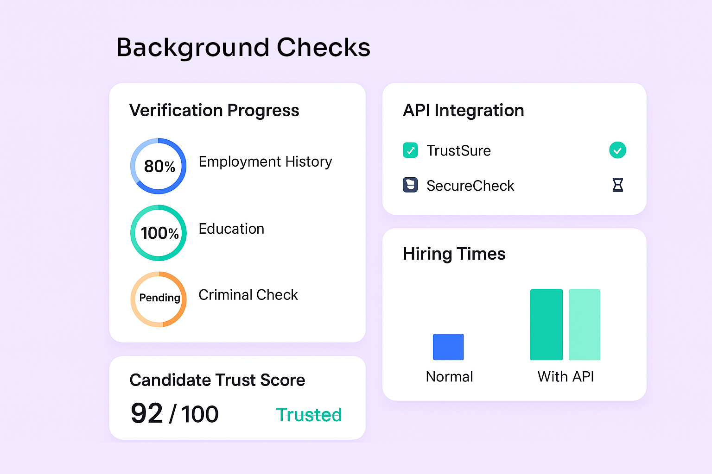
Task: Select the Criminal Check label
Action: coord(248,295)
